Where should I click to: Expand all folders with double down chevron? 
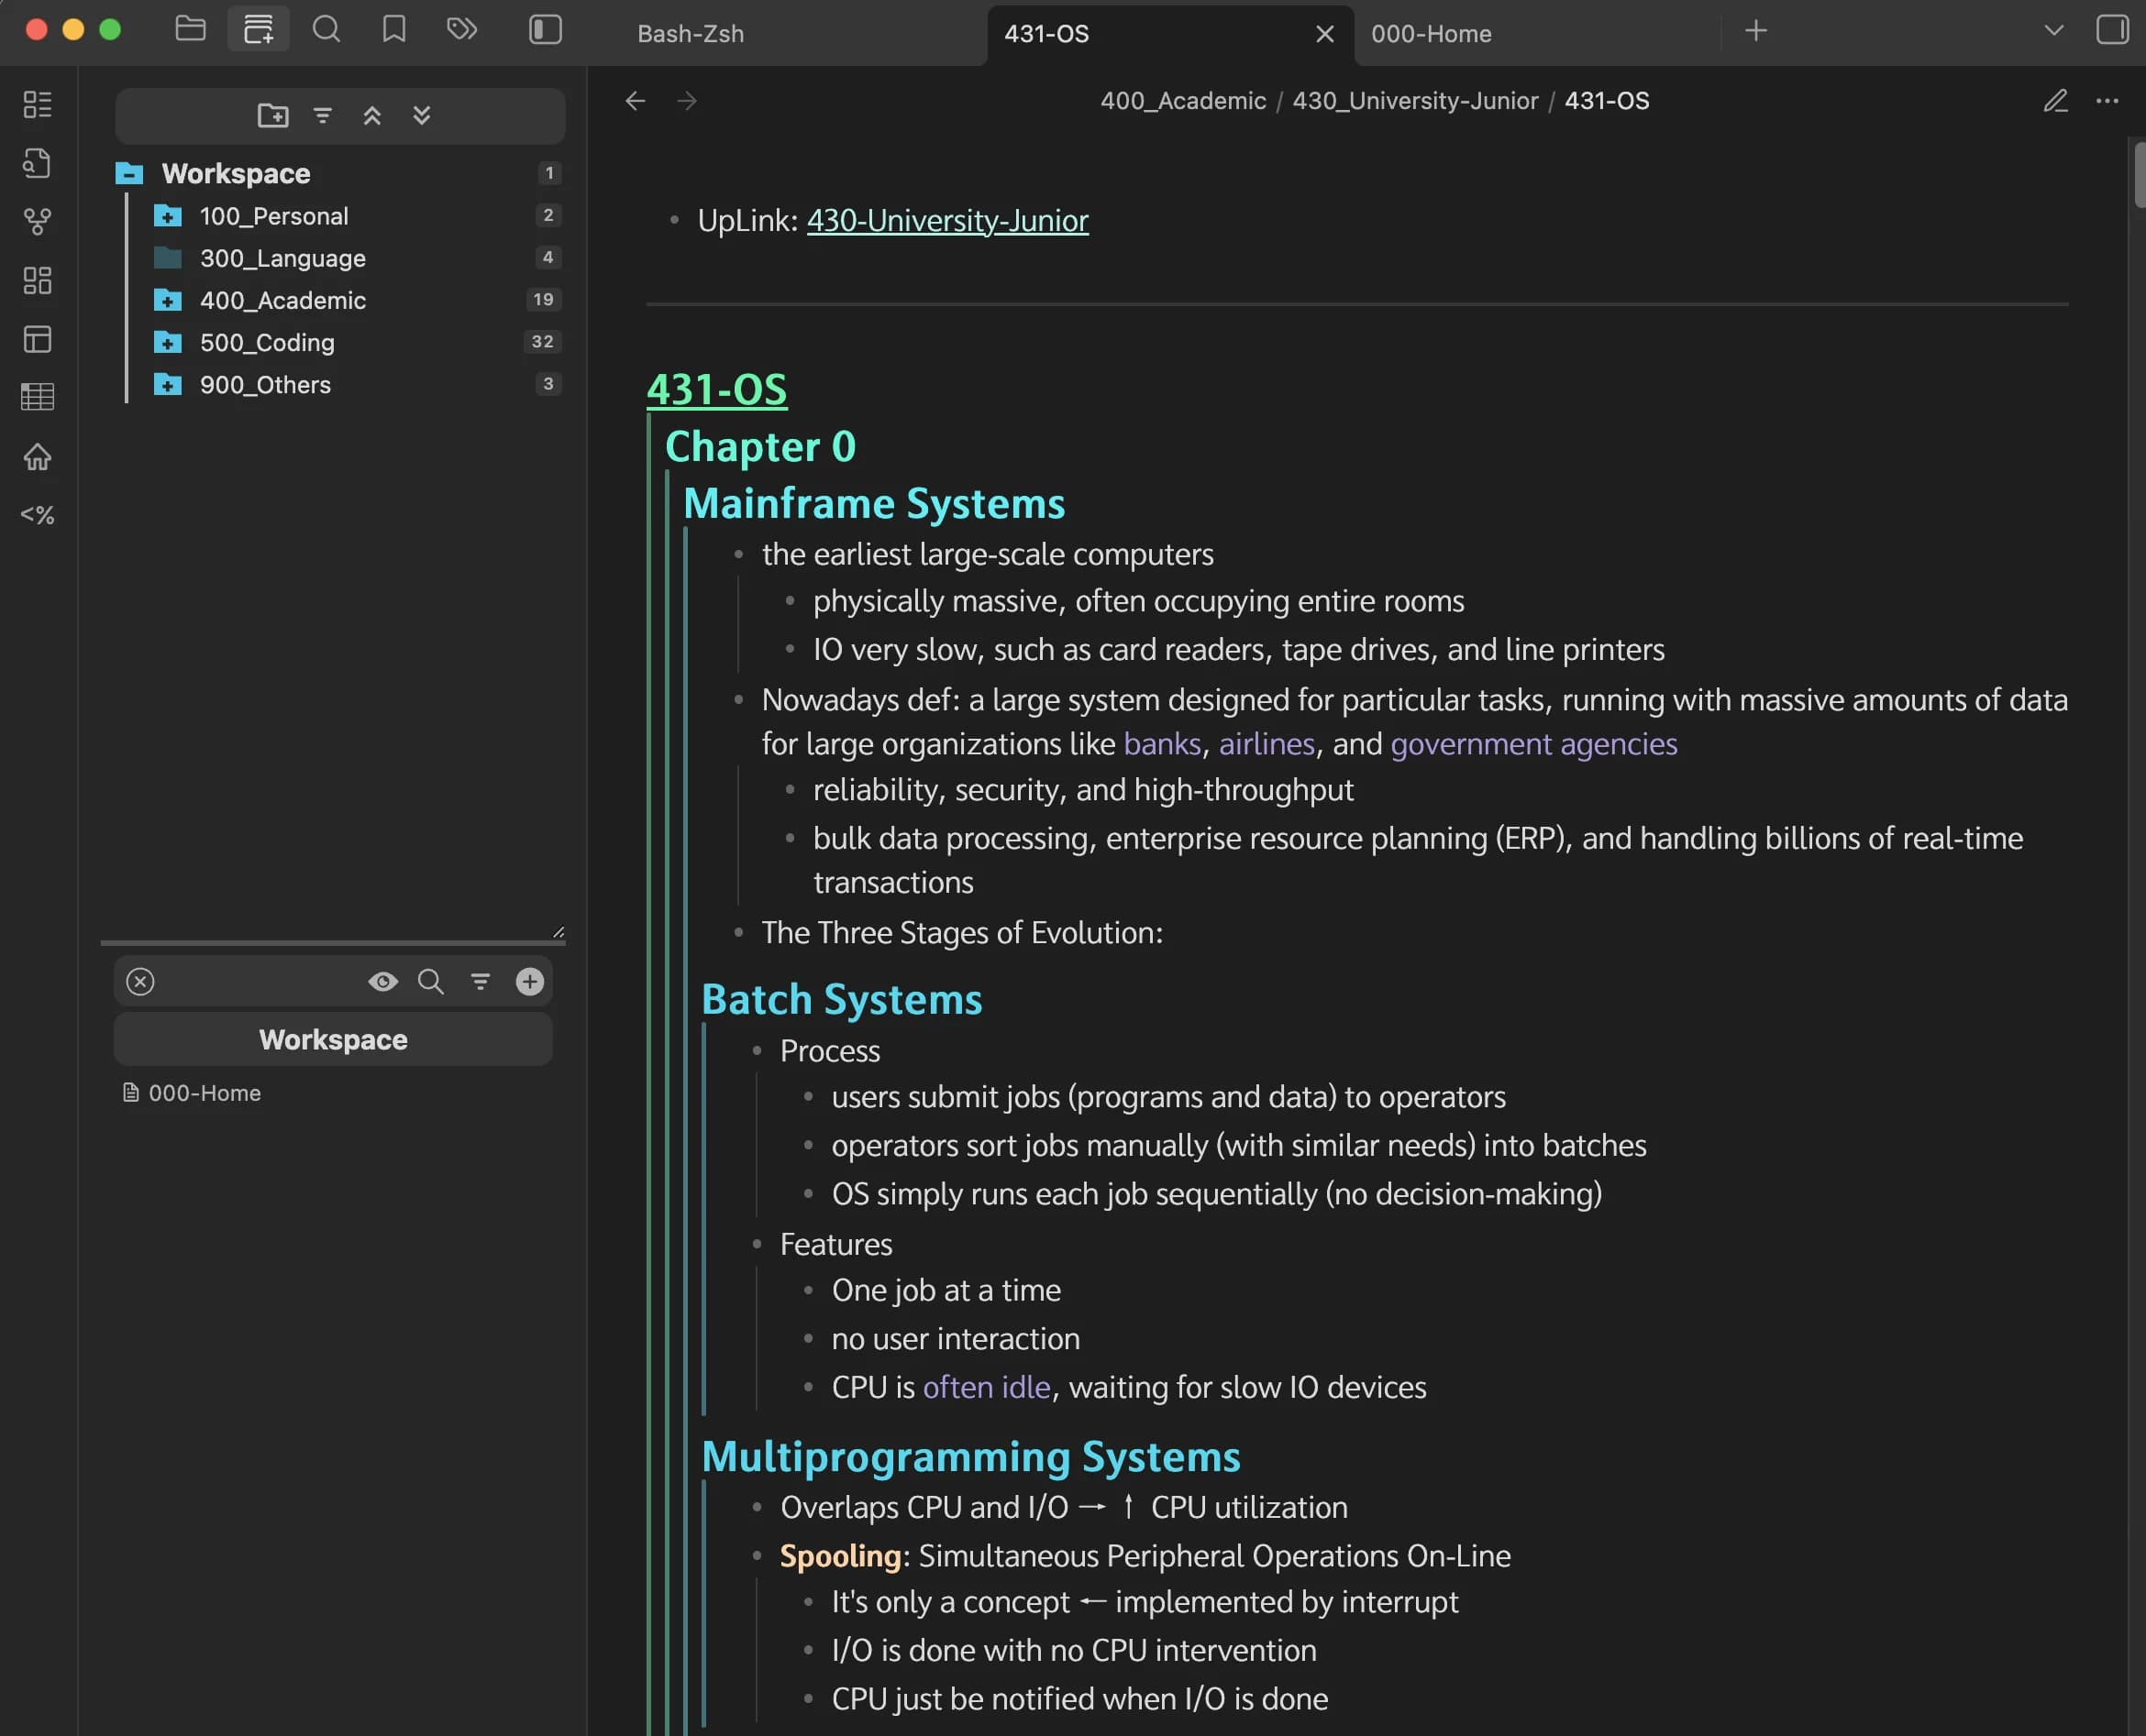421,115
